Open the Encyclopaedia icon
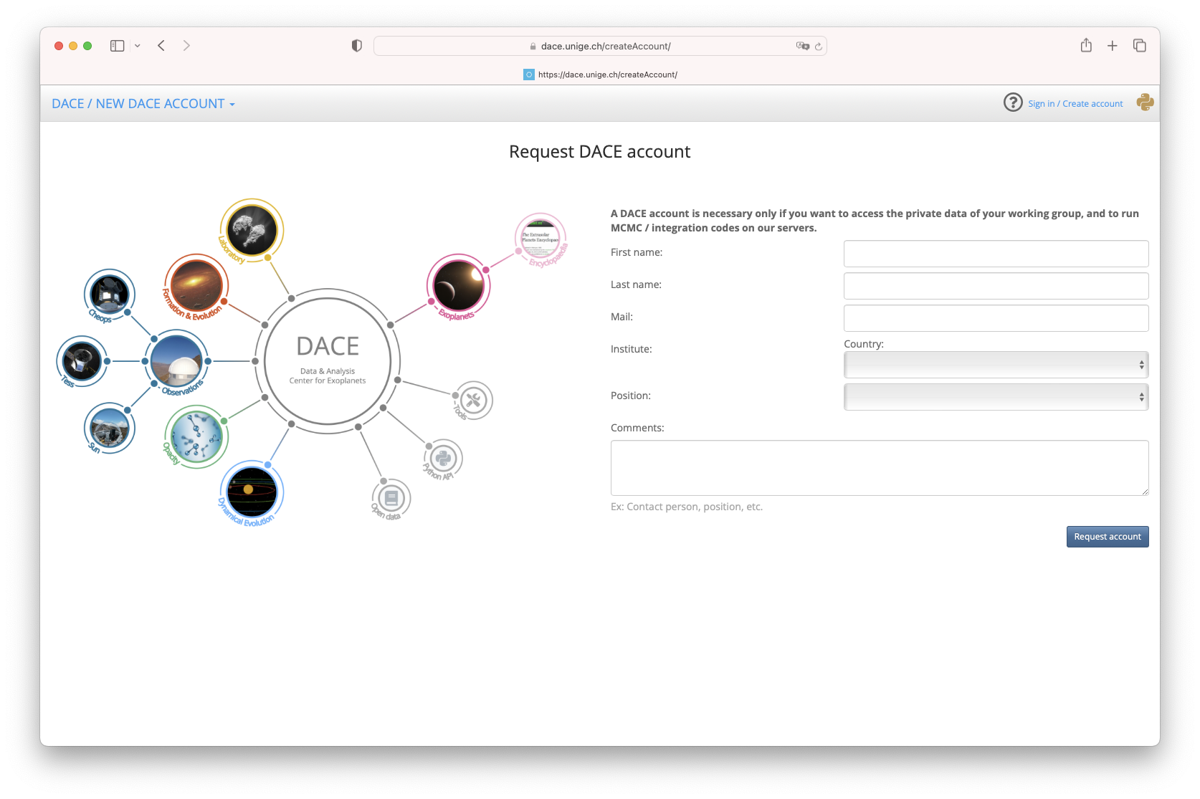The image size is (1200, 799). pyautogui.click(x=541, y=239)
